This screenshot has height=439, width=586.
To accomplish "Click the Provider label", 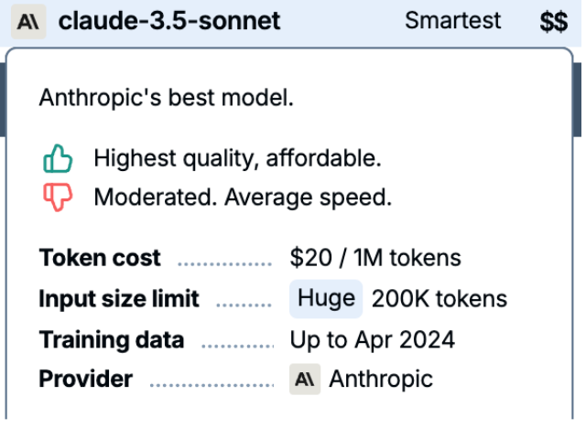I will tap(85, 380).
